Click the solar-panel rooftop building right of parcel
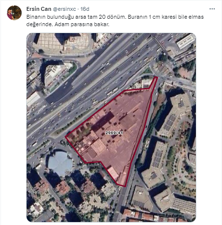222x225 pixels. 174,117
